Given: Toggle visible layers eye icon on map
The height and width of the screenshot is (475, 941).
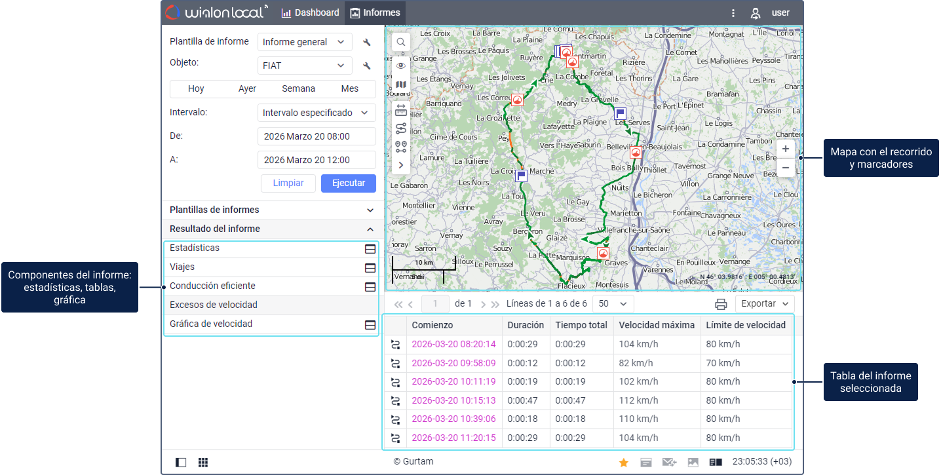Looking at the screenshot, I should pos(401,66).
